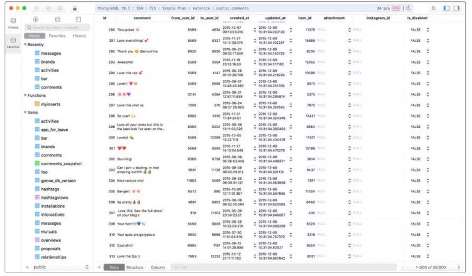472x276 pixels.
Task: Go to the next page of rows
Action: click(x=459, y=267)
